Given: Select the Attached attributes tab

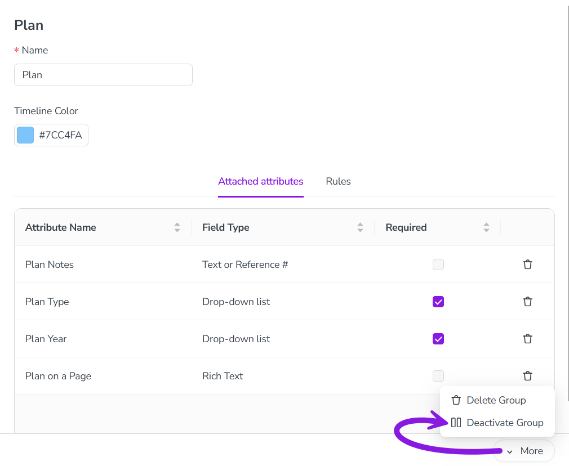Looking at the screenshot, I should pos(260,181).
